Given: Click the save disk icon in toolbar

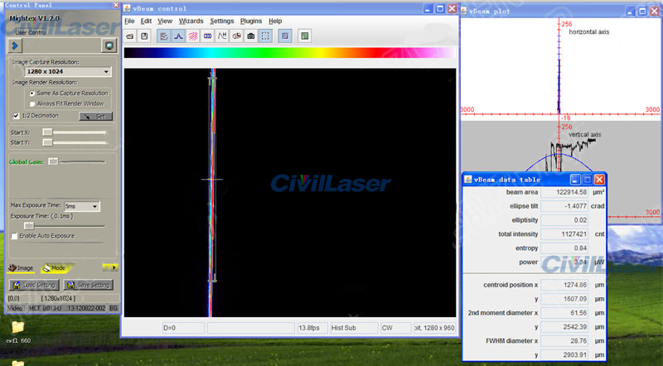Looking at the screenshot, I should tap(144, 36).
